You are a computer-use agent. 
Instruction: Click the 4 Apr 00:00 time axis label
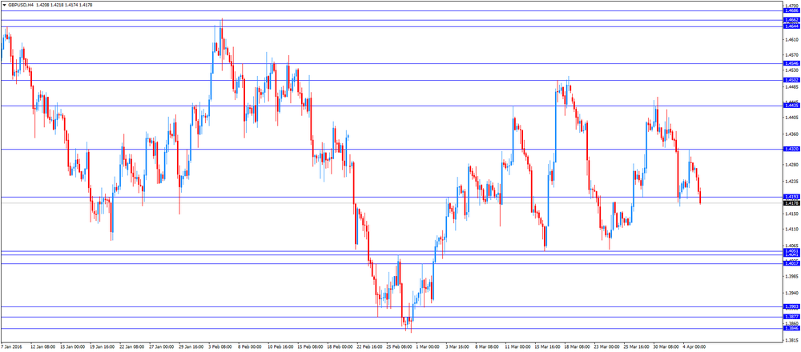point(695,347)
